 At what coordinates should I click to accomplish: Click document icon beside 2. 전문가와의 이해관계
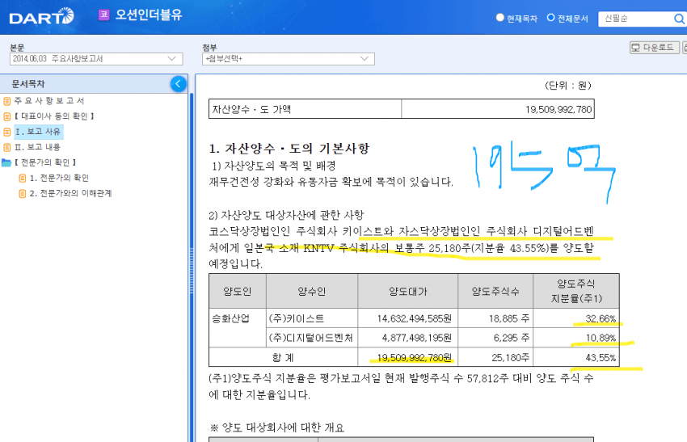pos(23,194)
